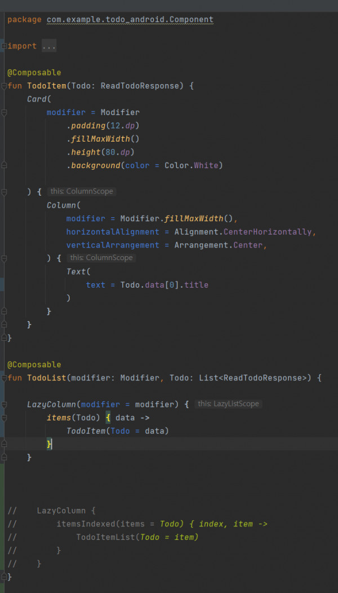The height and width of the screenshot is (593, 338).
Task: Click the TodoItem(Todo = data) call
Action: click(117, 431)
